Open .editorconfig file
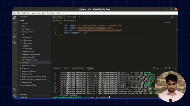The image size is (190, 106). pos(34,37)
